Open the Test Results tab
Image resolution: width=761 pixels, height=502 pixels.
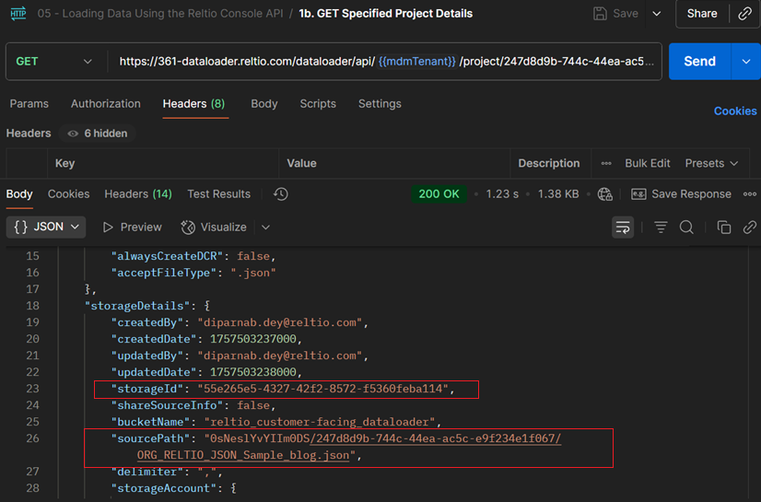click(x=218, y=194)
